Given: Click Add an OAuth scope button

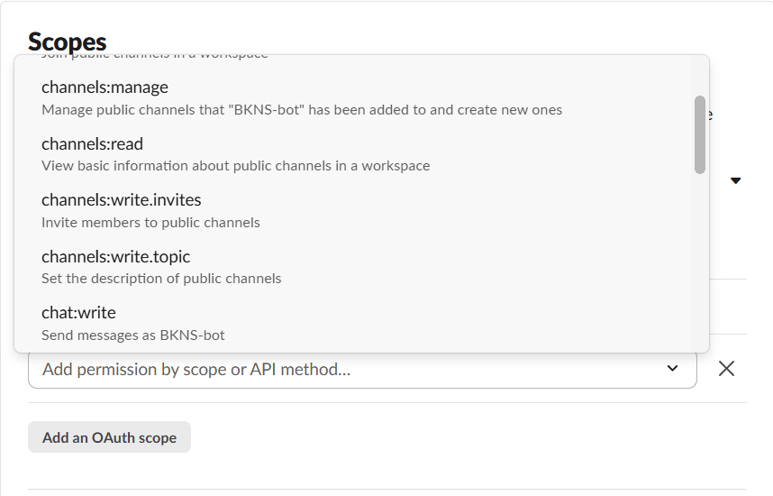Looking at the screenshot, I should click(109, 437).
